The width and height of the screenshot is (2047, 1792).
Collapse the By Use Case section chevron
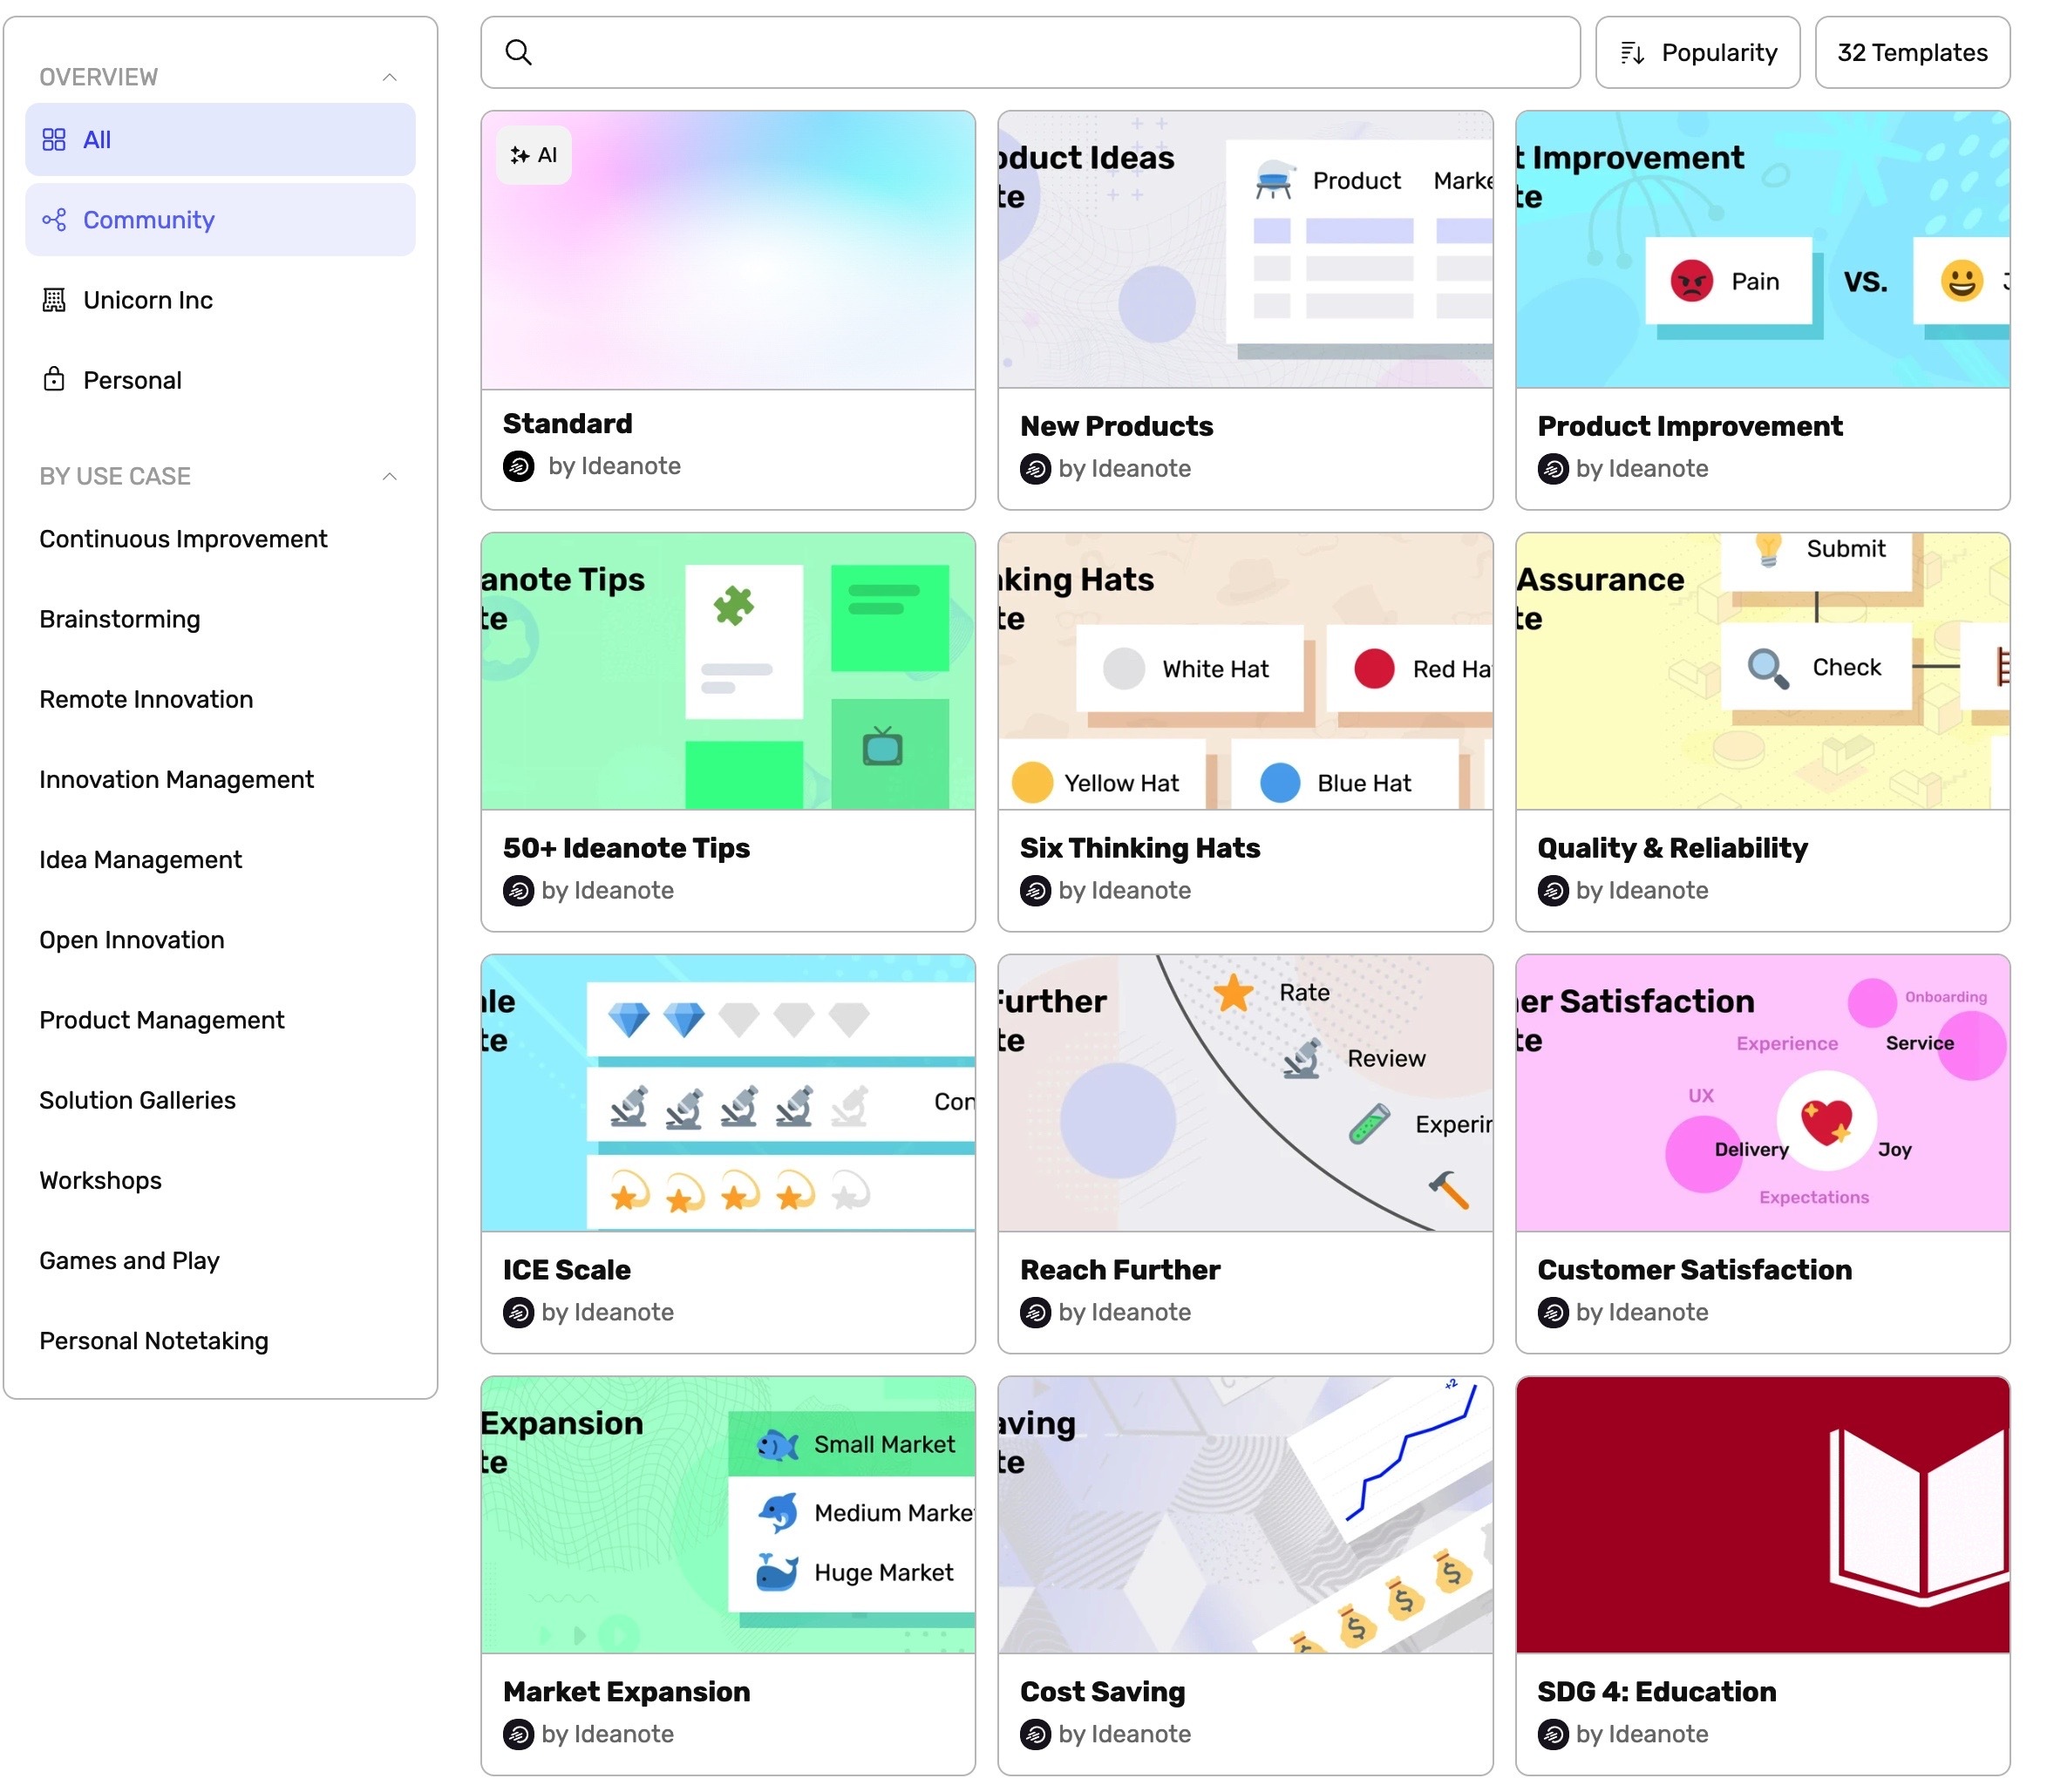click(389, 476)
